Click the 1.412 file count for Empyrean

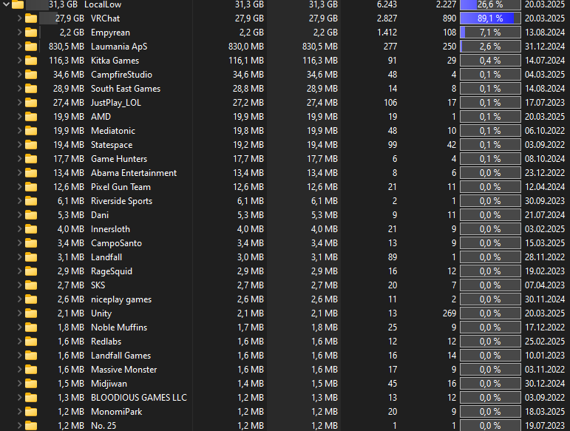387,33
